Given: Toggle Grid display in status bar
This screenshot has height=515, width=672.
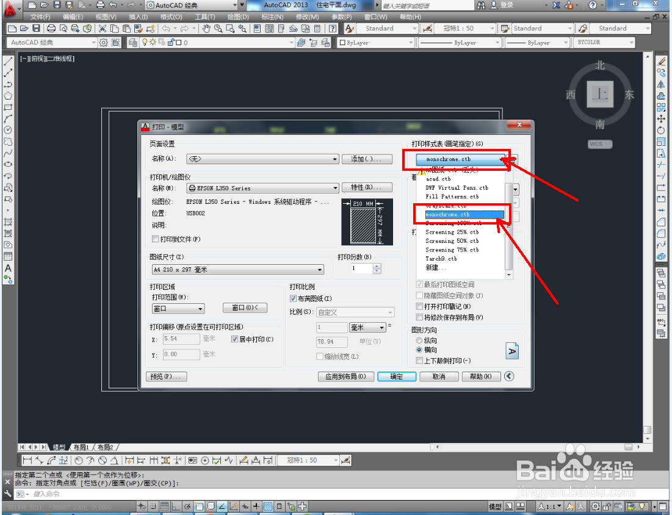Looking at the screenshot, I should pyautogui.click(x=165, y=506).
